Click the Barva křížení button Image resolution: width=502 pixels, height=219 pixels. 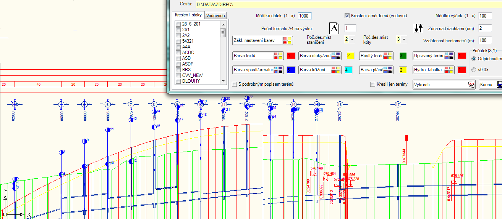[321, 70]
